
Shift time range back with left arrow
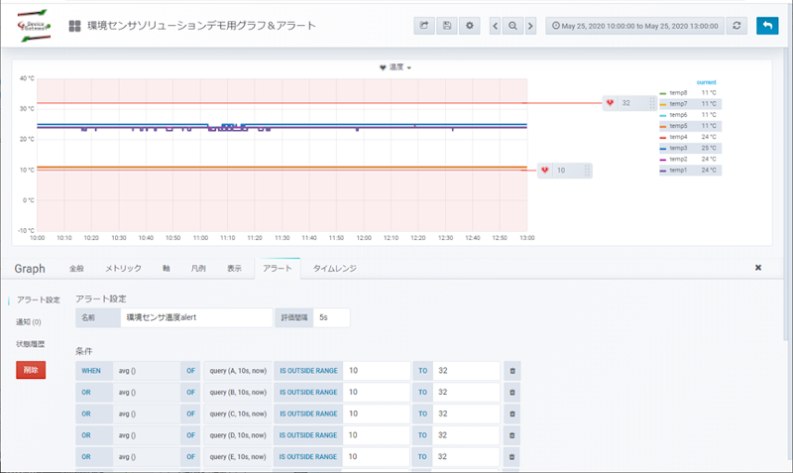496,26
